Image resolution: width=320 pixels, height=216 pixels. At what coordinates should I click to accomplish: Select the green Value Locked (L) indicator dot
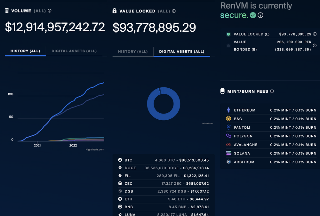click(228, 34)
